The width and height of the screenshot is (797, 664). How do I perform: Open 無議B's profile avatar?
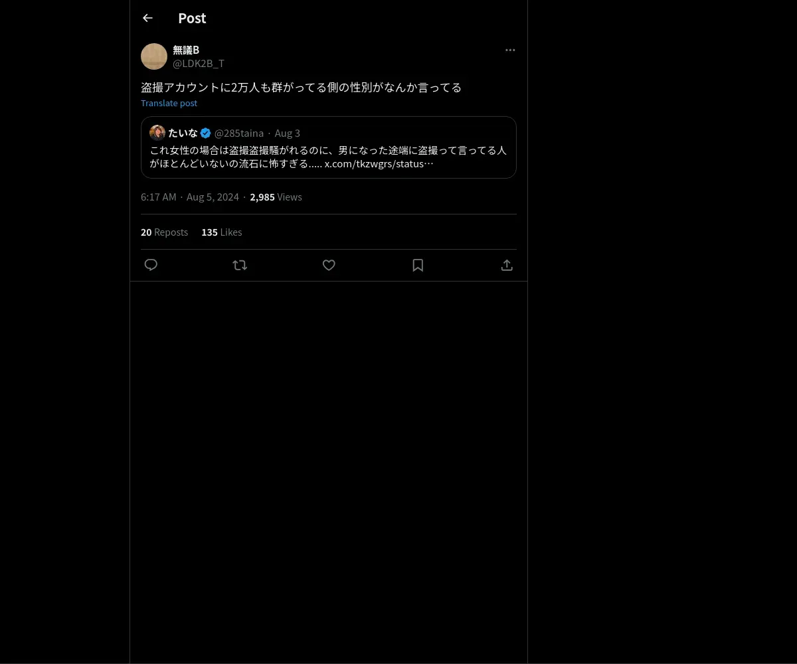(154, 56)
